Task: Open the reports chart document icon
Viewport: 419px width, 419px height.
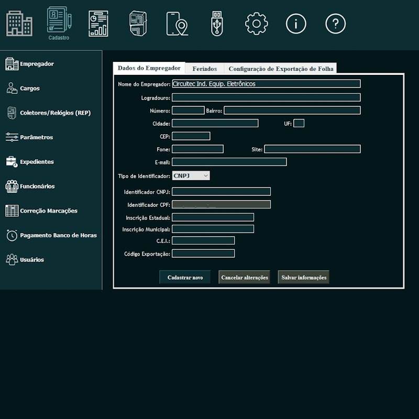Action: (98, 24)
